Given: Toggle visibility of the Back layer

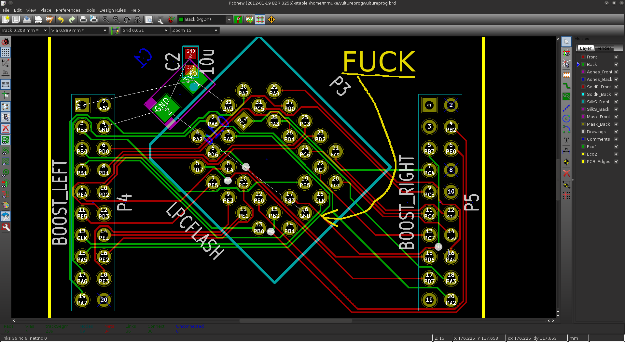Looking at the screenshot, I should (616, 64).
